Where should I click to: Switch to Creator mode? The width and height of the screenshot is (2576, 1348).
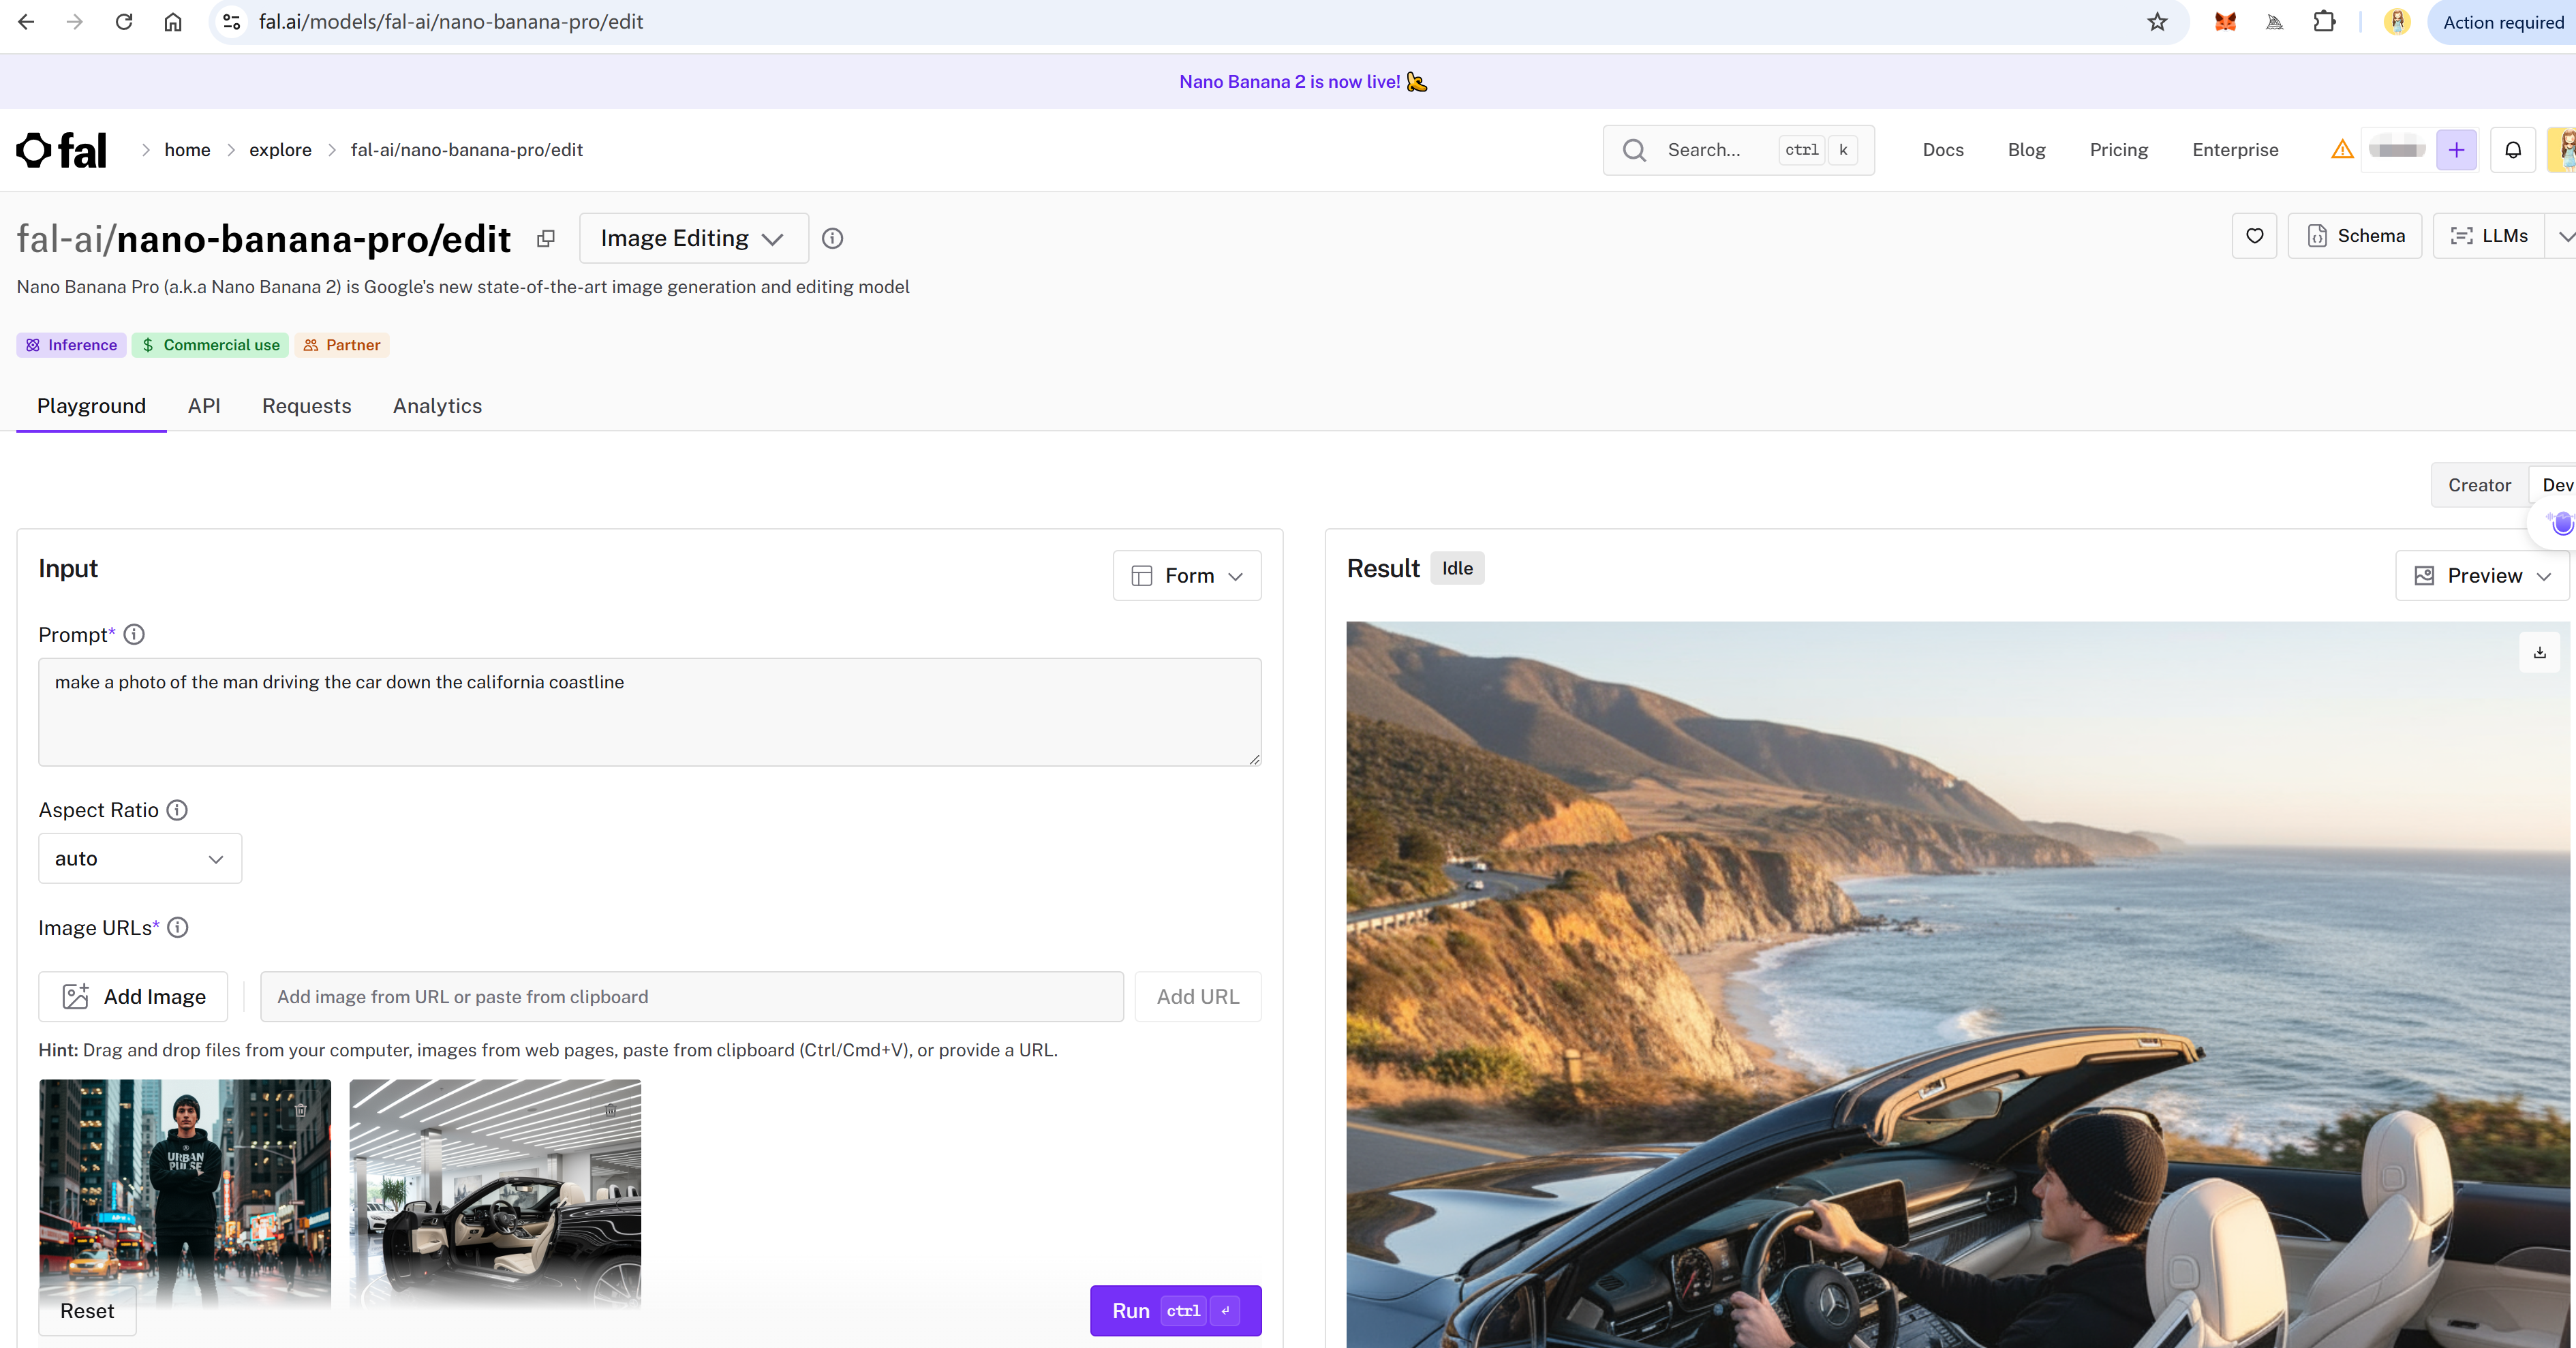pos(2479,485)
